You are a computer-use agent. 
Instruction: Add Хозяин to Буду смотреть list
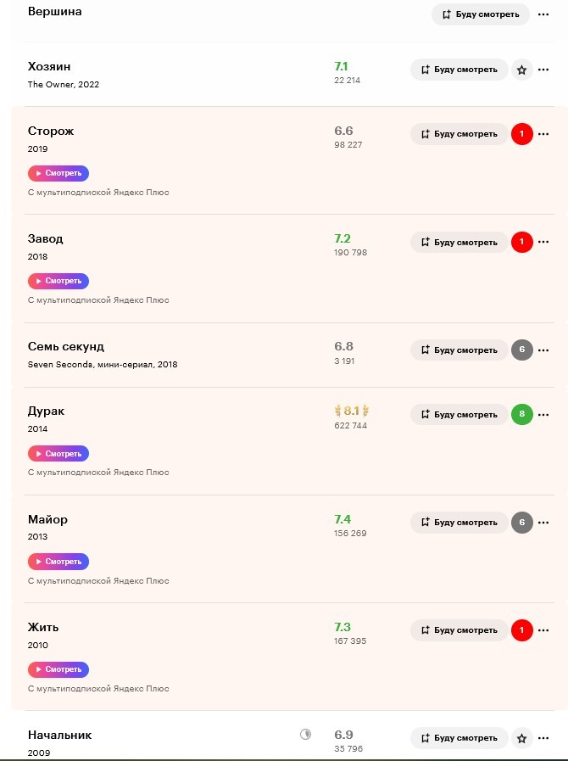click(459, 70)
